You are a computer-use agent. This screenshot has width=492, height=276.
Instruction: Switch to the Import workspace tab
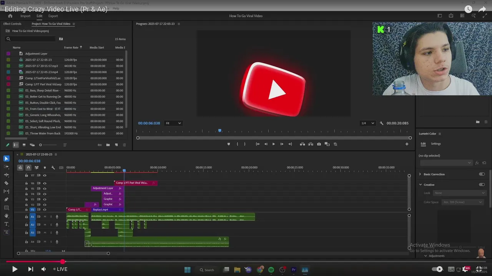coord(25,16)
